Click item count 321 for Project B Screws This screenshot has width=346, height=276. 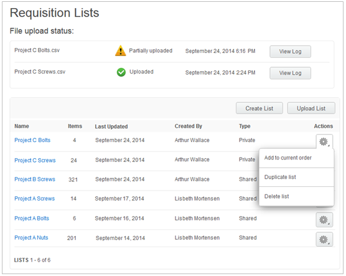tap(73, 179)
